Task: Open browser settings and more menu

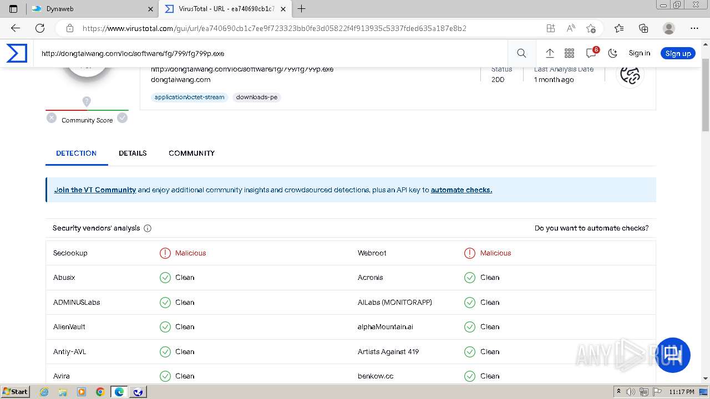Action: [694, 28]
